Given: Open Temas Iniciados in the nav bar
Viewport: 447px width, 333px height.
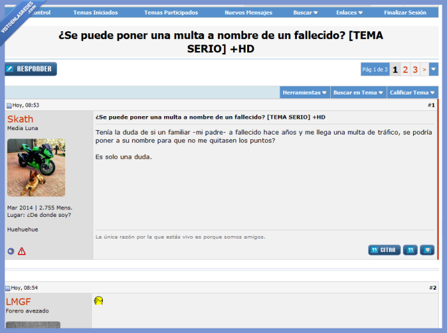Looking at the screenshot, I should tap(96, 13).
